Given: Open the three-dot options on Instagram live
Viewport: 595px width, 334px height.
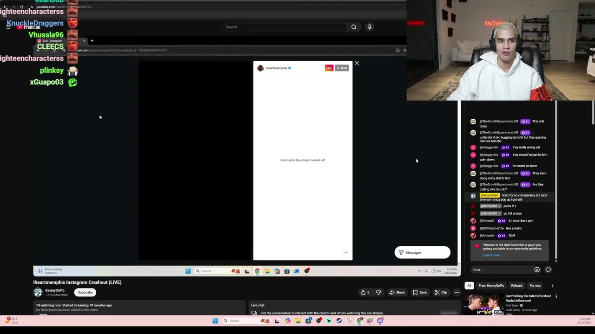Looking at the screenshot, I should click(x=345, y=252).
